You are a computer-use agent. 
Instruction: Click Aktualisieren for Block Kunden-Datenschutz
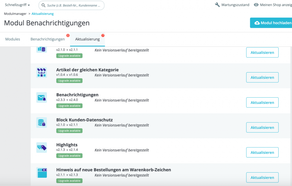(262, 127)
